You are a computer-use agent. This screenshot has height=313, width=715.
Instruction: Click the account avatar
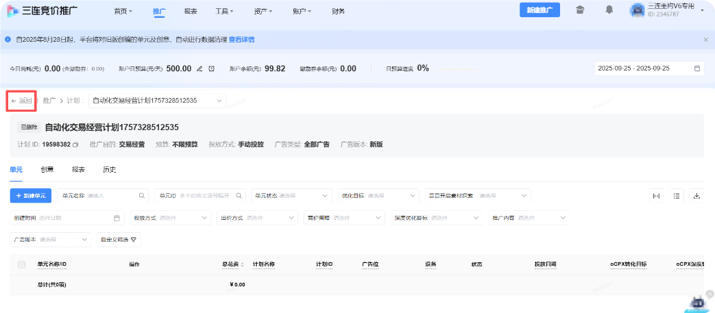(x=637, y=10)
